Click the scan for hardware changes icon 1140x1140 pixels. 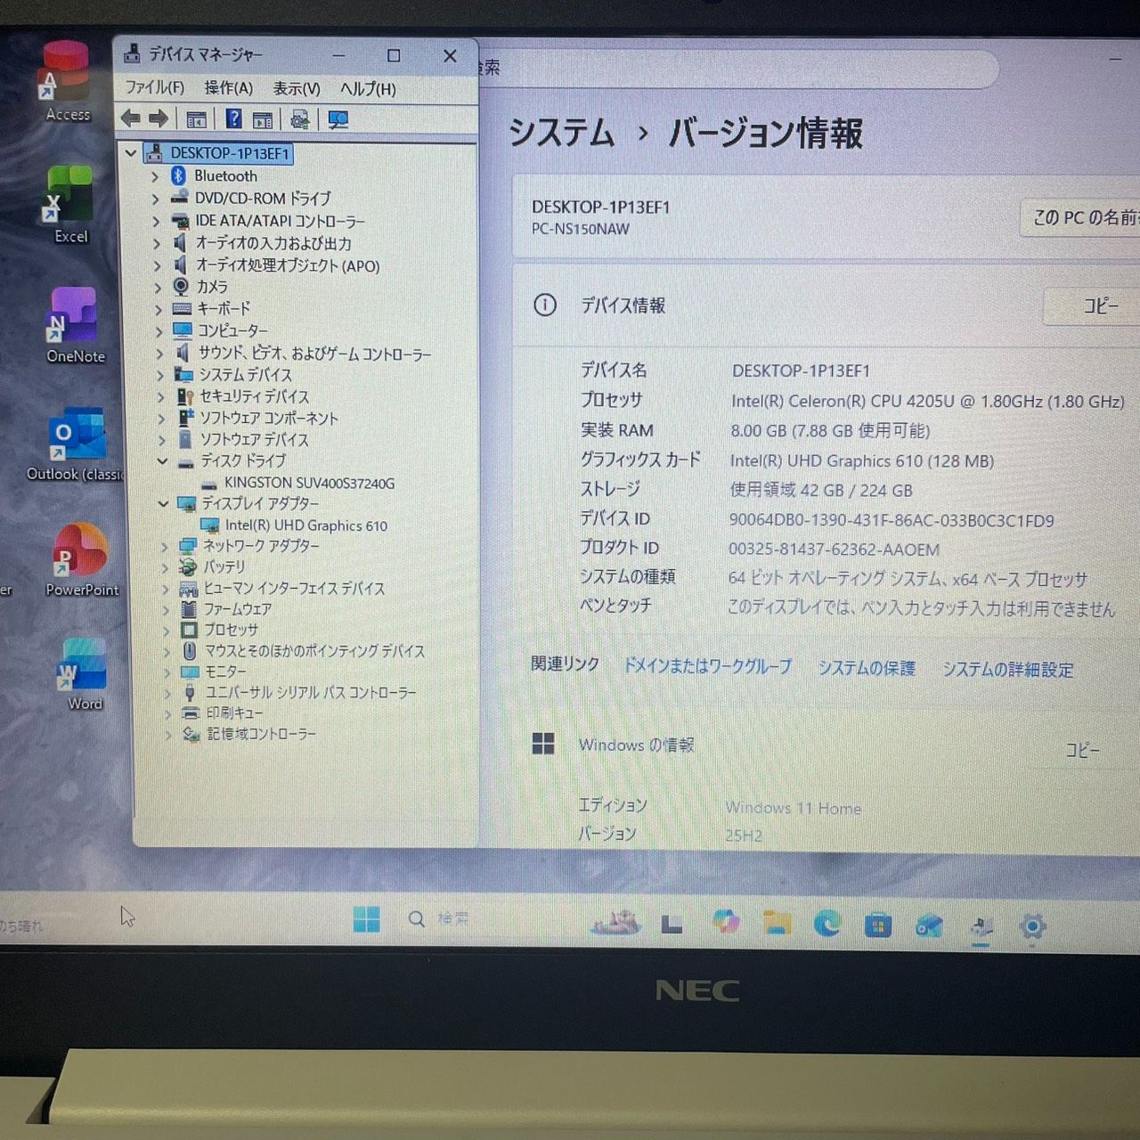300,119
